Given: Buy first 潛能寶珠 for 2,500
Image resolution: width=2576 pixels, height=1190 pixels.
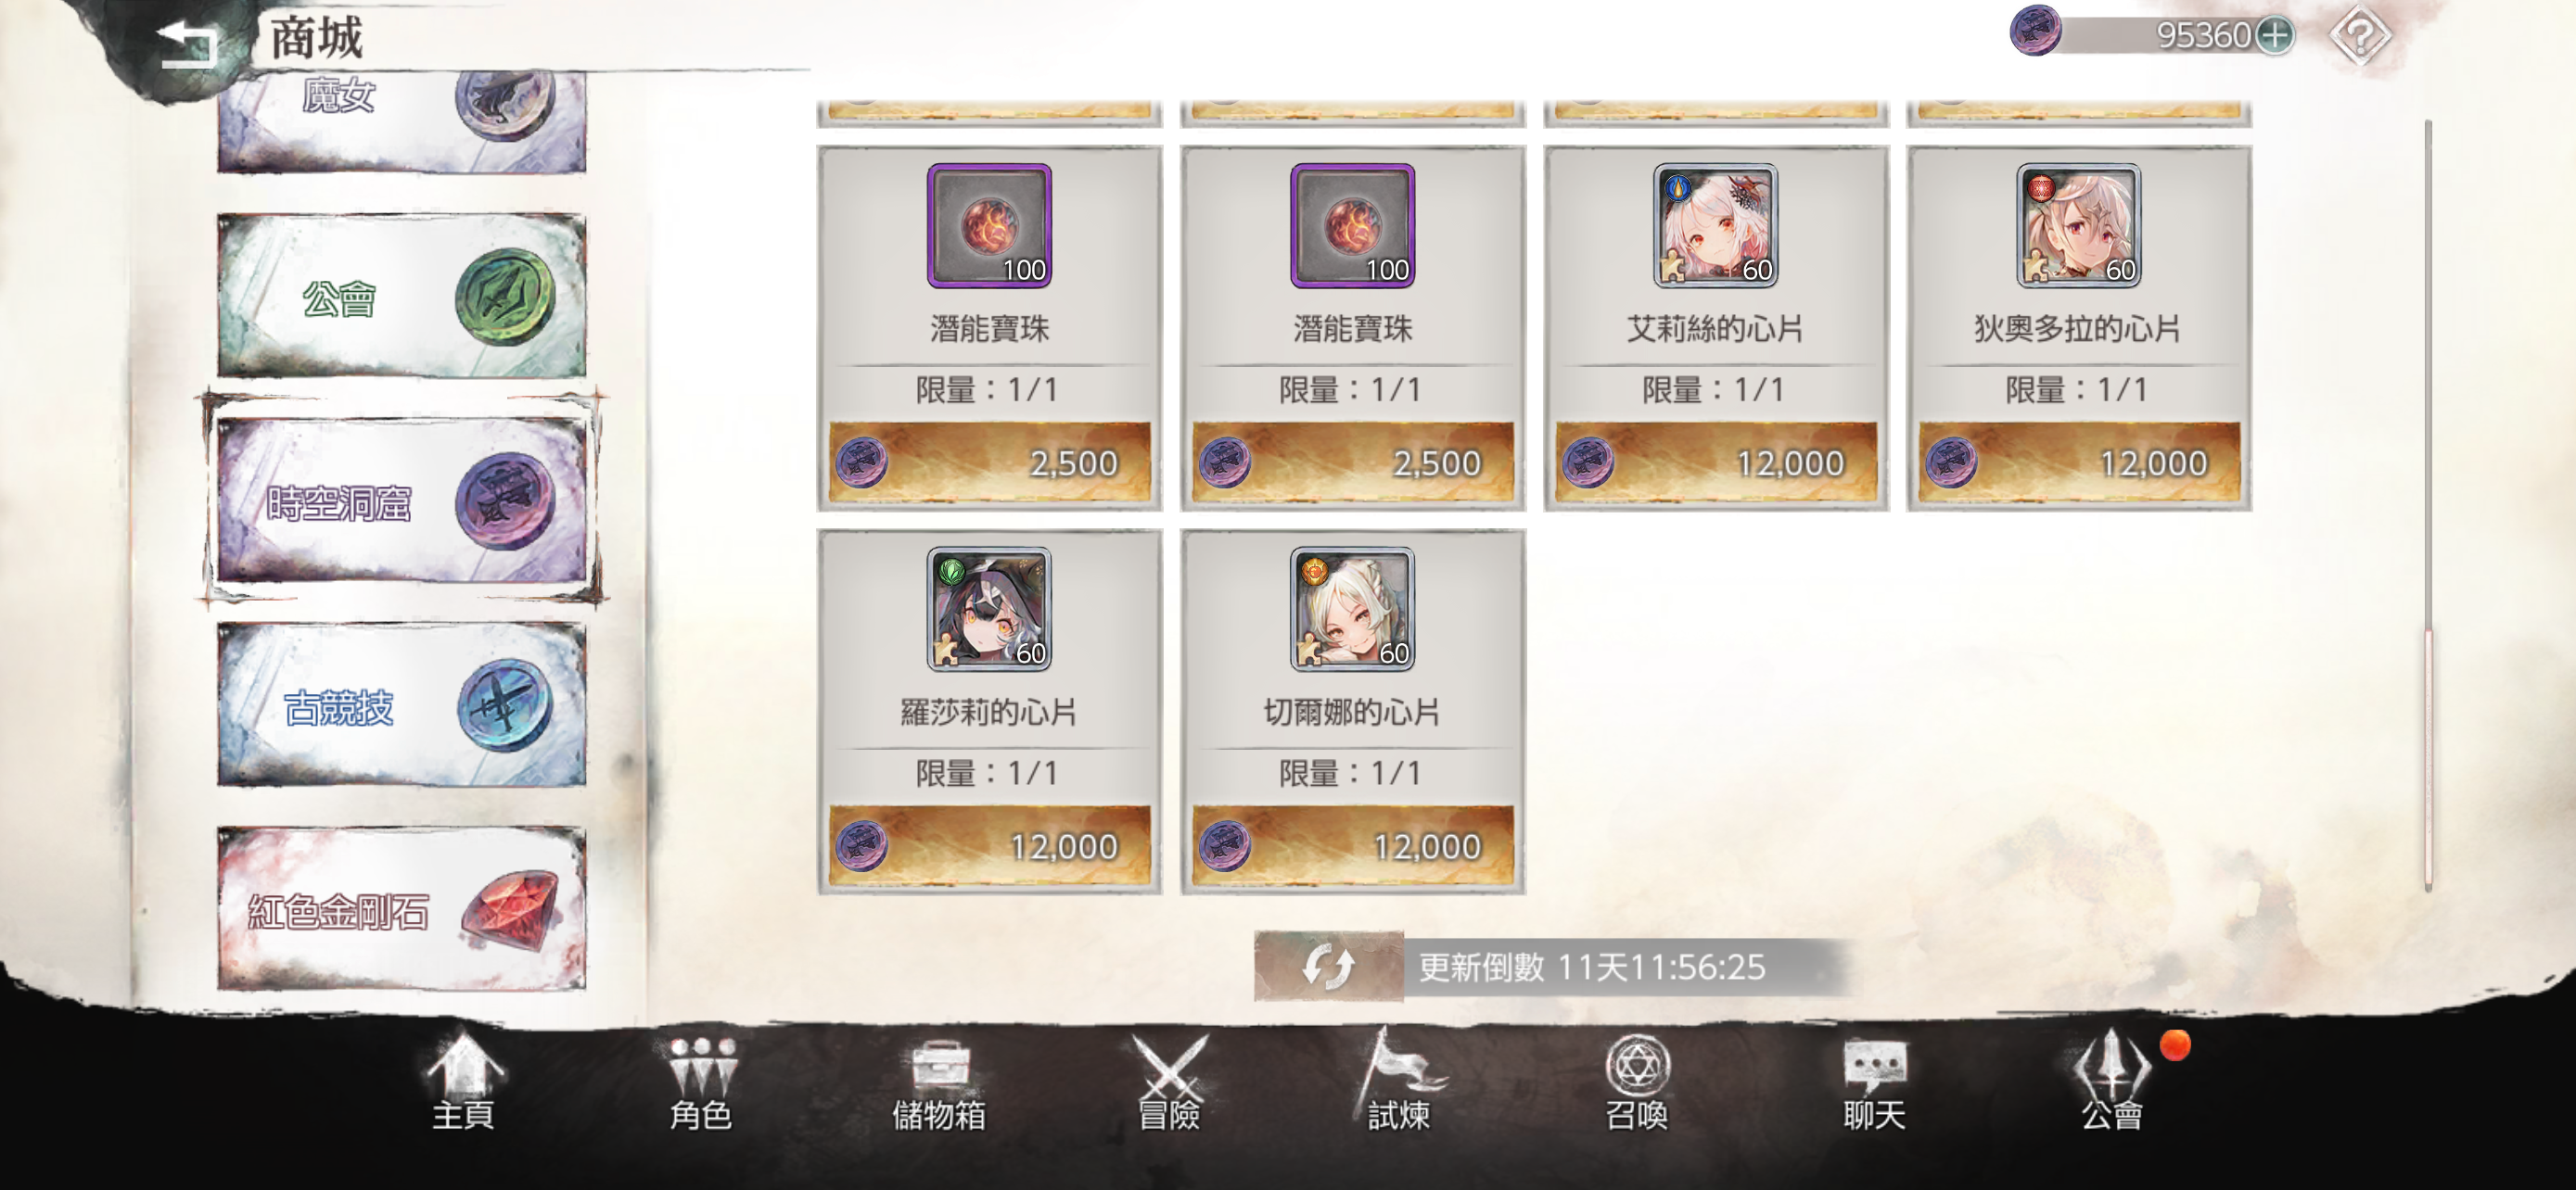Looking at the screenshot, I should [990, 463].
